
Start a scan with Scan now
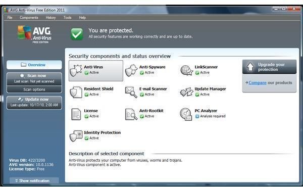[x=34, y=79]
